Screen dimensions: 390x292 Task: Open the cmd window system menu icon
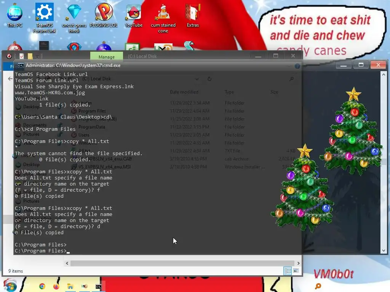pos(21,65)
